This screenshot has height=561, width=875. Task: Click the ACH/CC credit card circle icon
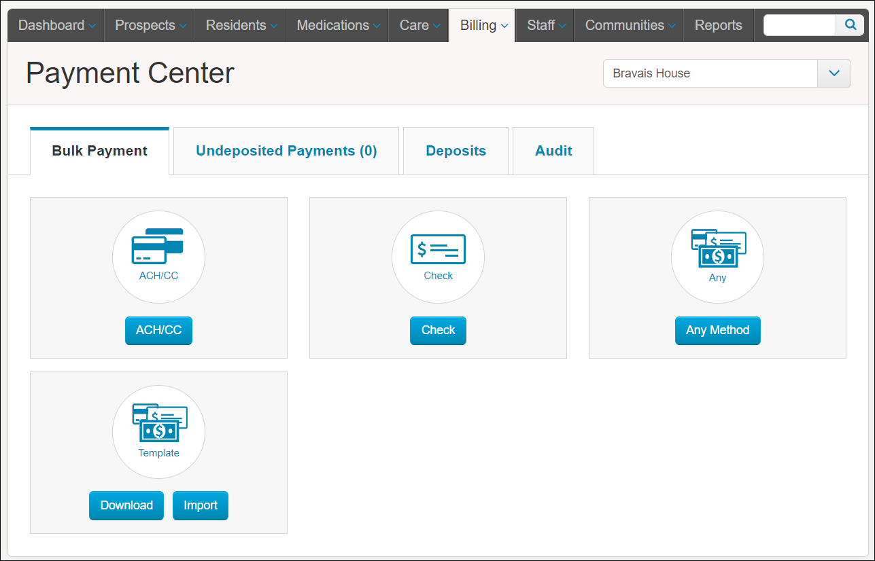158,257
